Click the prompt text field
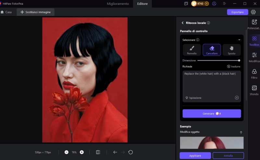 click(212, 83)
